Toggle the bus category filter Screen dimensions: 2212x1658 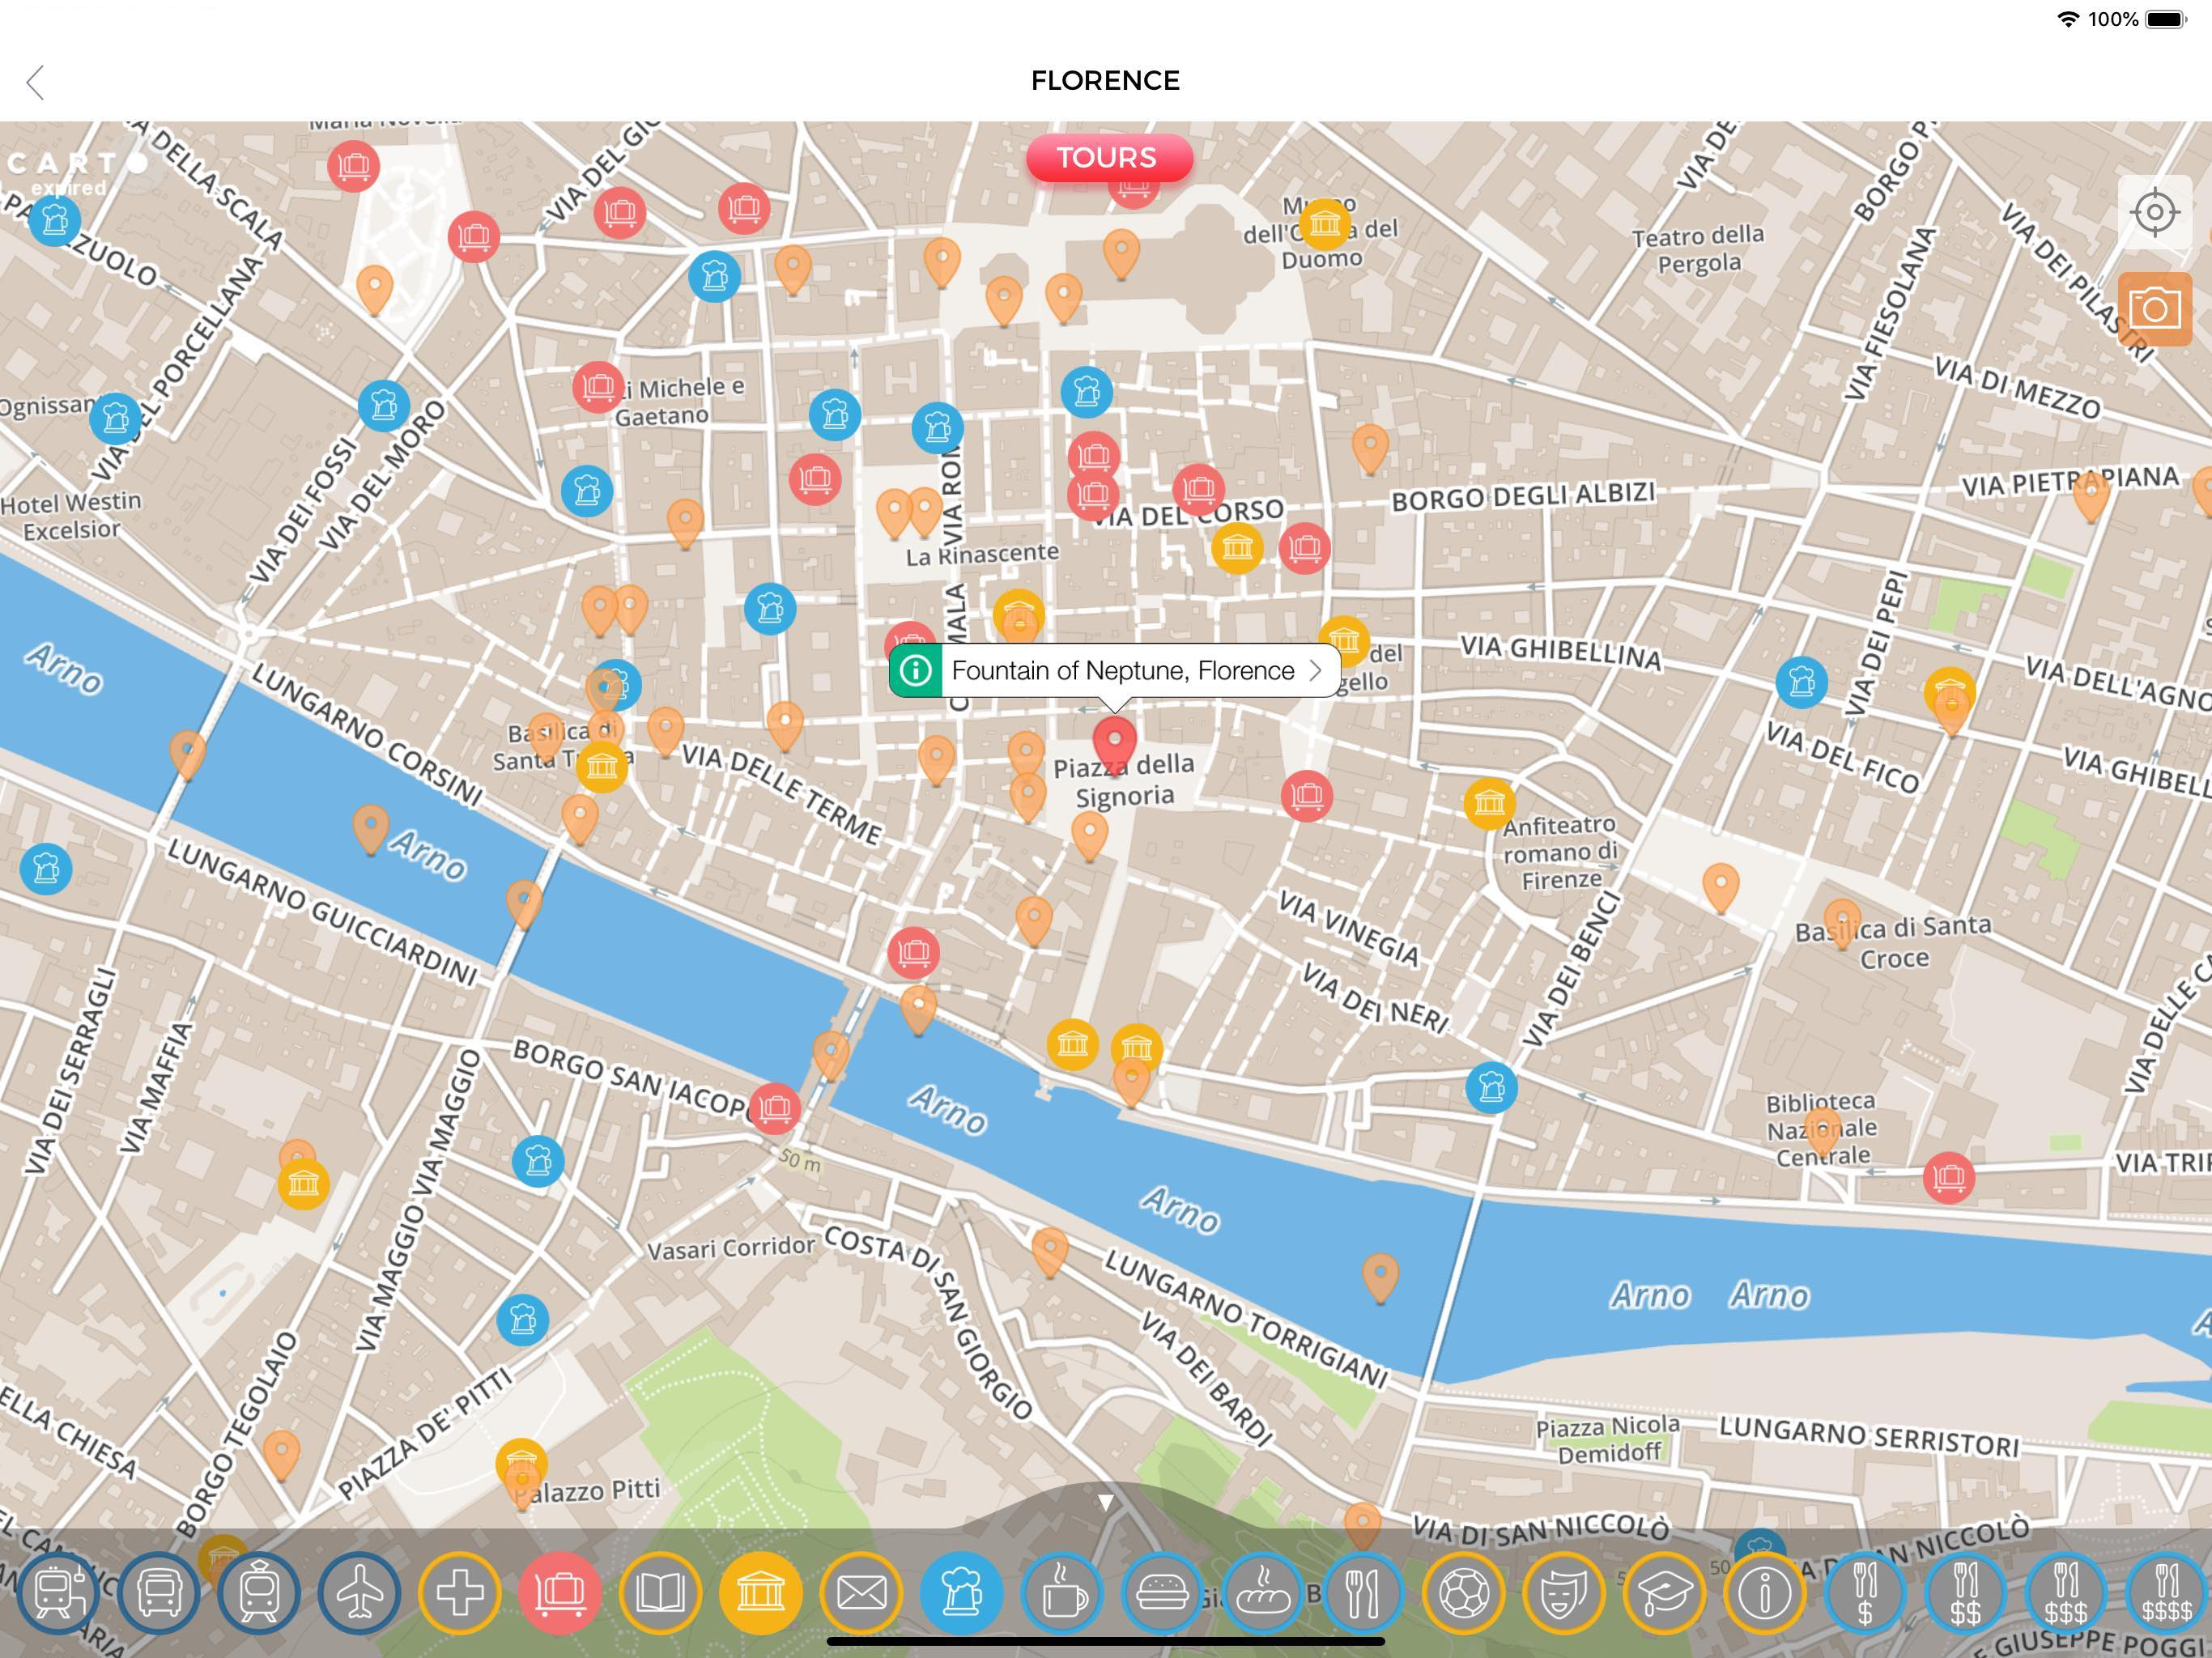tap(158, 1592)
